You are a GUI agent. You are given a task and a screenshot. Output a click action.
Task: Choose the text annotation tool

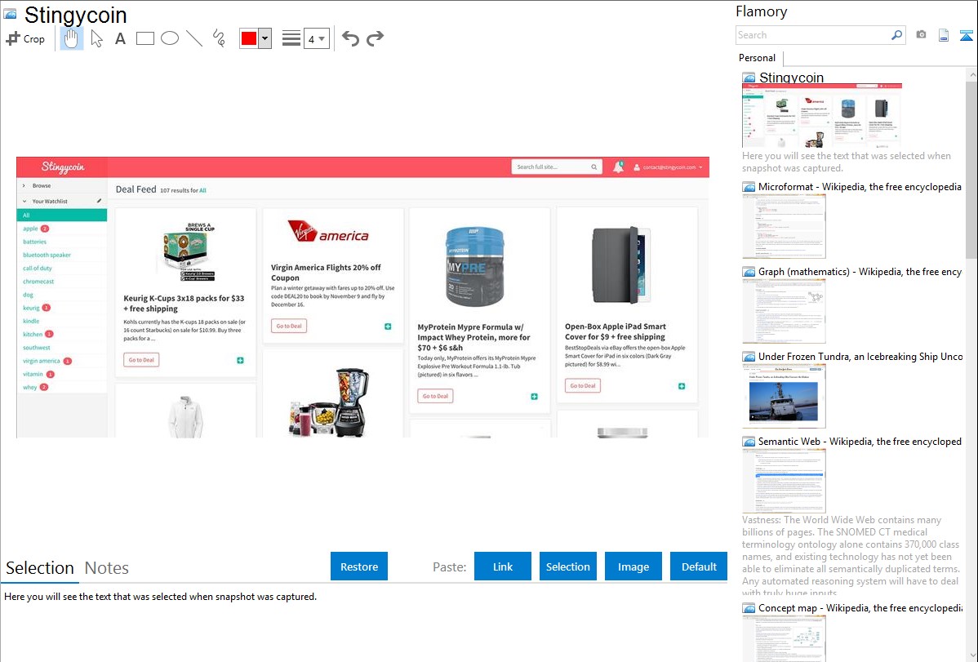120,38
